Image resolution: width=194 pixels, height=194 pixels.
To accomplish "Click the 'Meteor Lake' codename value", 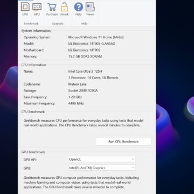I will click(x=77, y=84).
